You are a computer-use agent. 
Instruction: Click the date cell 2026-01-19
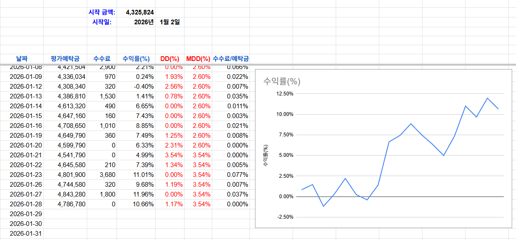[22, 136]
